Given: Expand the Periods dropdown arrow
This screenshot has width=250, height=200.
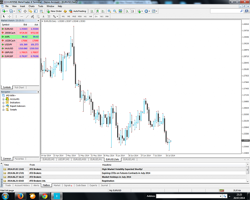Looking at the screenshot, I should point(149,11).
